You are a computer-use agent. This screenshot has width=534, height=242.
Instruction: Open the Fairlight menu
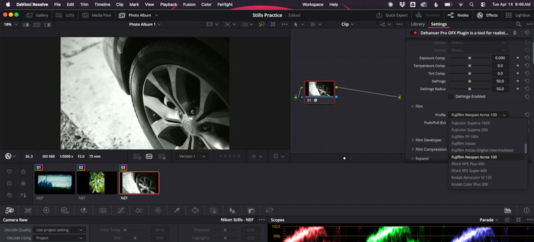pyautogui.click(x=225, y=5)
